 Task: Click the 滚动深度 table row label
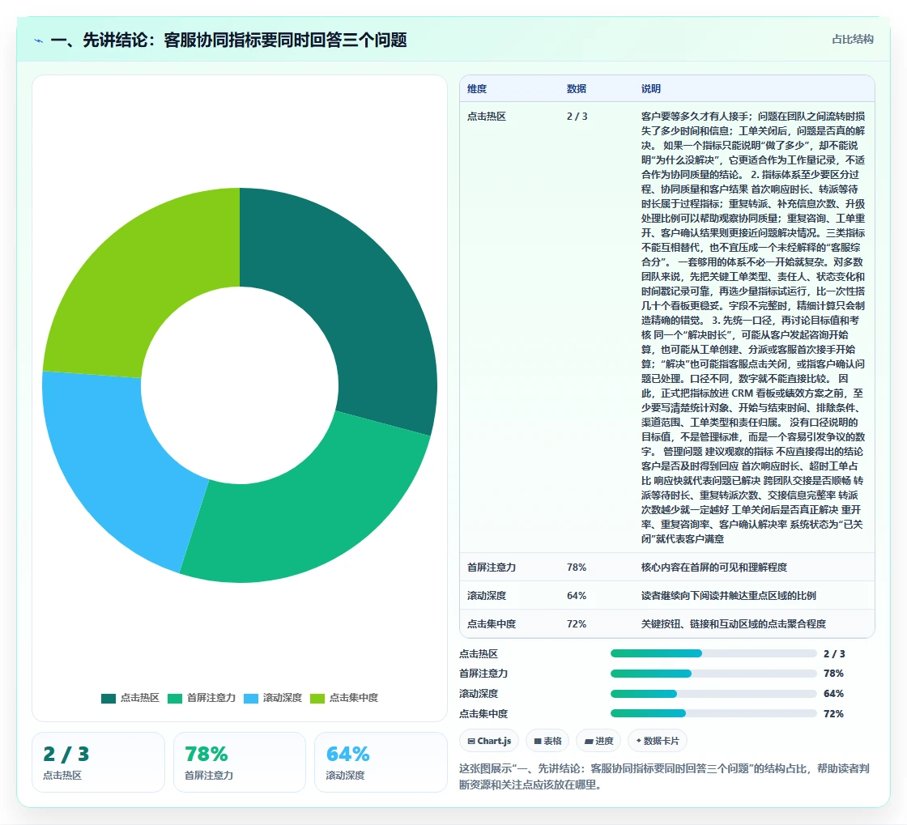(487, 596)
